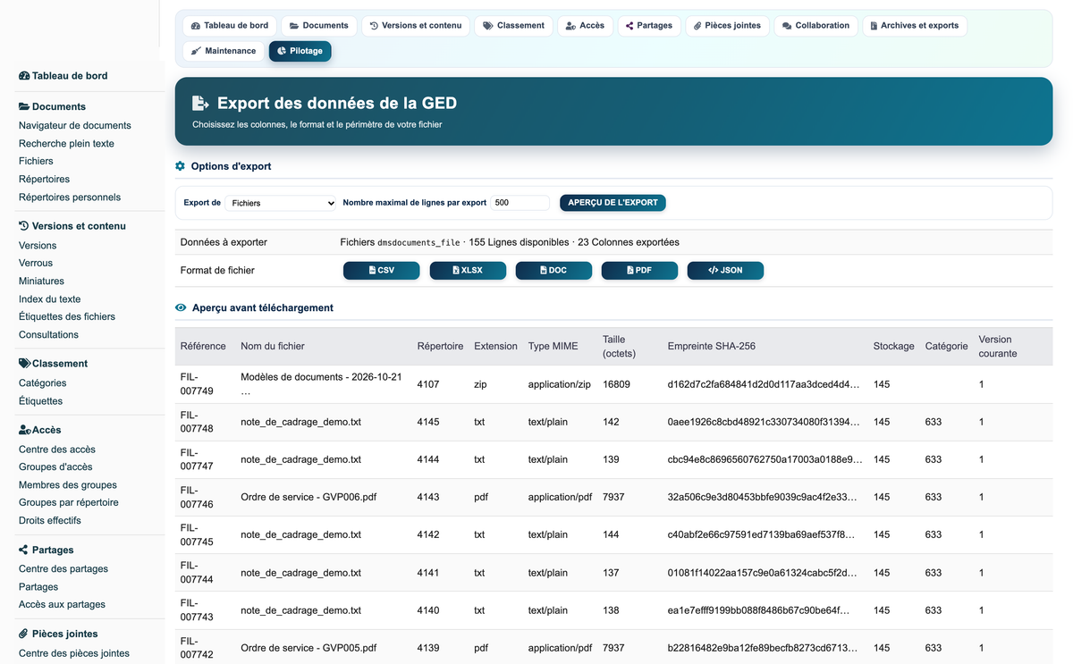Open Centre des pièces jointes link
The width and height of the screenshot is (1073, 664).
coord(74,653)
